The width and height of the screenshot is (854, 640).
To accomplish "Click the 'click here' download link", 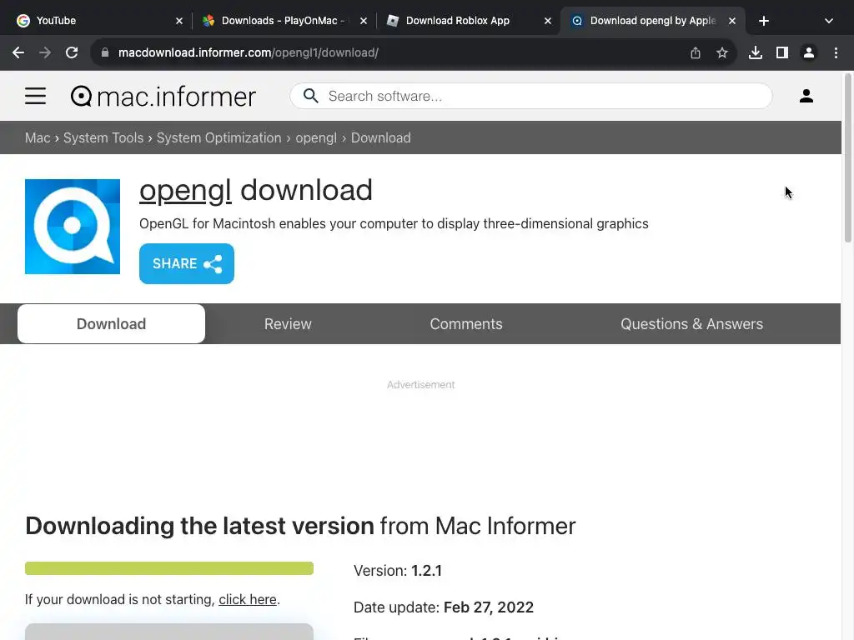I will coord(248,599).
